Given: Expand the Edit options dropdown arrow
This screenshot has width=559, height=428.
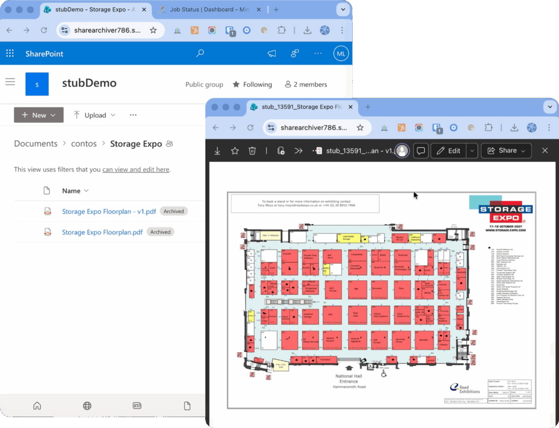Looking at the screenshot, I should pos(472,151).
